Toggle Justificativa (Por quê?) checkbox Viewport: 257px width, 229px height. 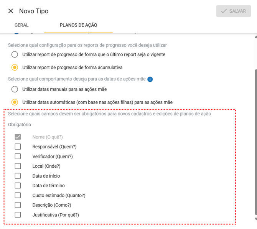coord(18,215)
